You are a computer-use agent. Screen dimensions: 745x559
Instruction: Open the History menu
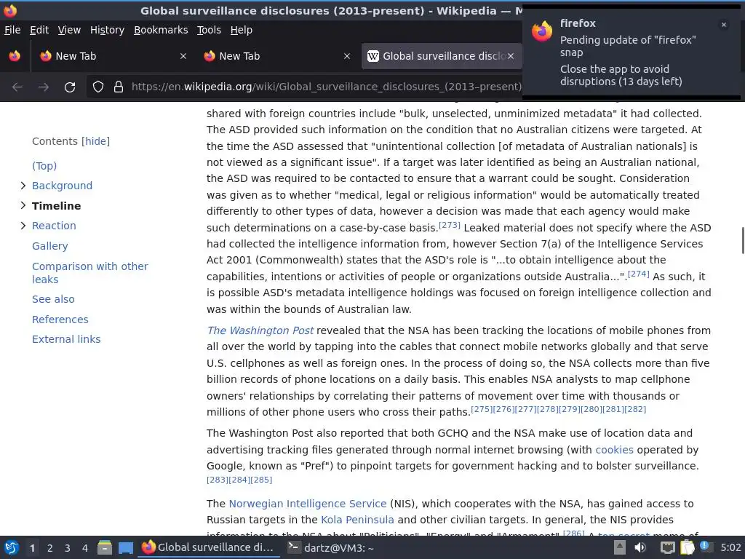108,30
